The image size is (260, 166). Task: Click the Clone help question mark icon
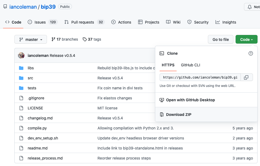(x=251, y=53)
